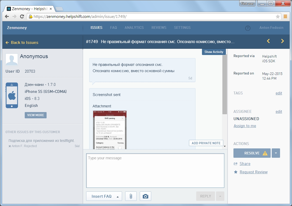Close the Zenmoney browser tab
Image resolution: width=292 pixels, height=206 pixels.
(51, 9)
